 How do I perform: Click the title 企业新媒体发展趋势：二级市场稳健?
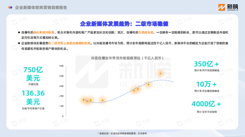tap(124, 24)
